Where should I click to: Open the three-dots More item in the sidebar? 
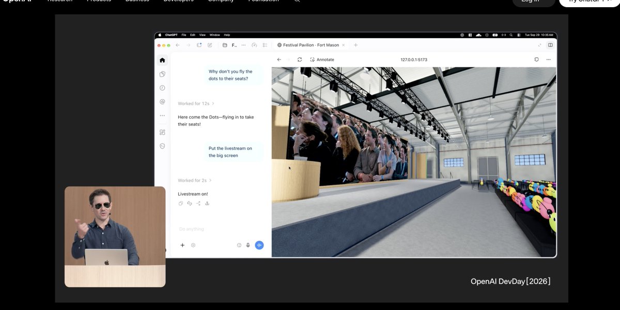coord(162,116)
